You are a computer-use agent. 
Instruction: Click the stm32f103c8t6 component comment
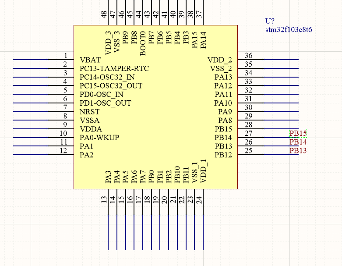pos(289,29)
